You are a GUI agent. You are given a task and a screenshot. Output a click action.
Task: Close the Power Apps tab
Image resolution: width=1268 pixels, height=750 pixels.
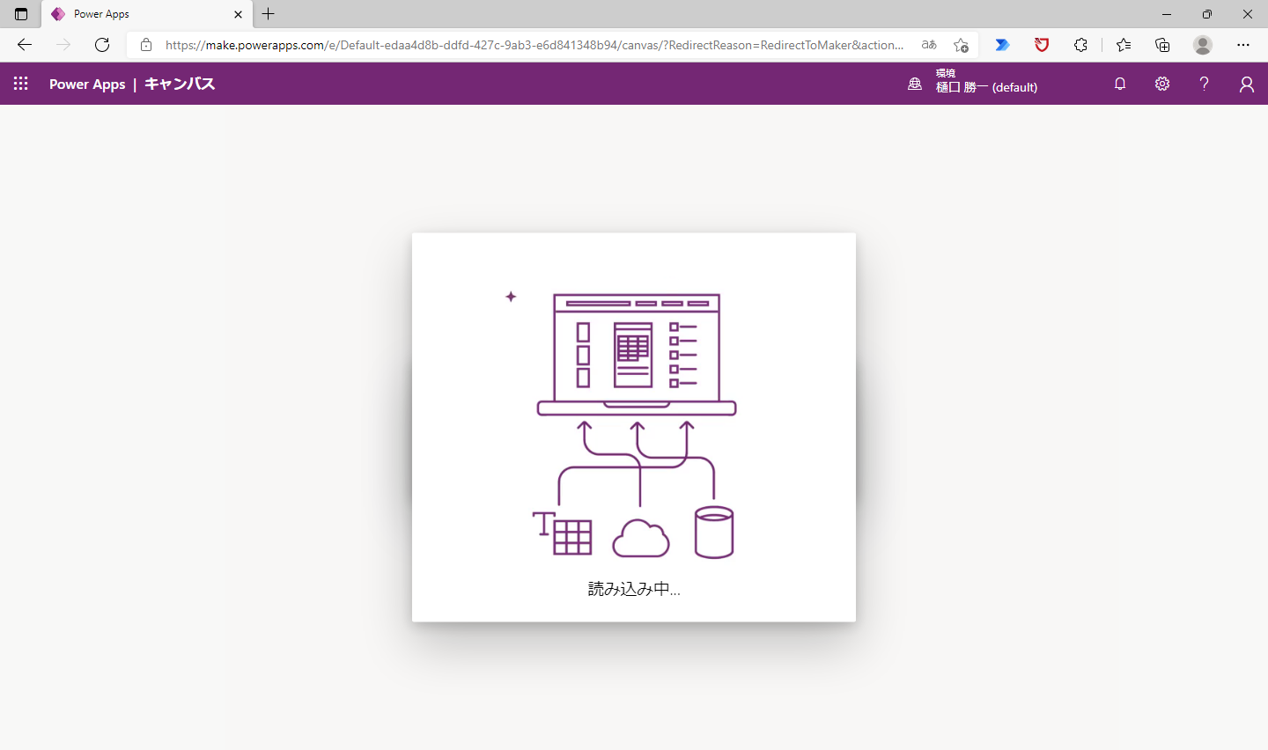tap(238, 14)
